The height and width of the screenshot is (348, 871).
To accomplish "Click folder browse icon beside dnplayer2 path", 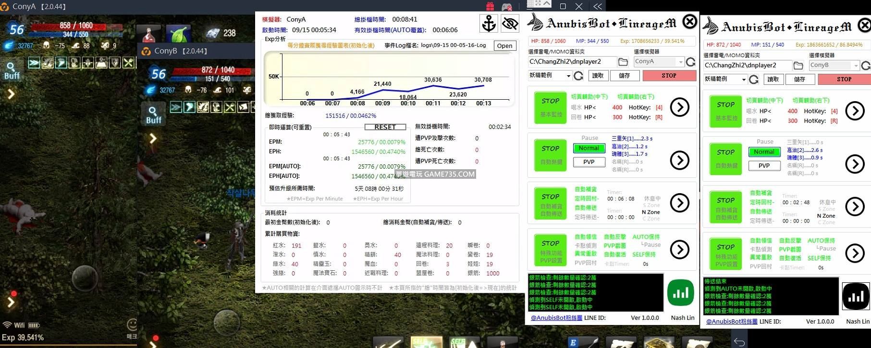I will (623, 62).
